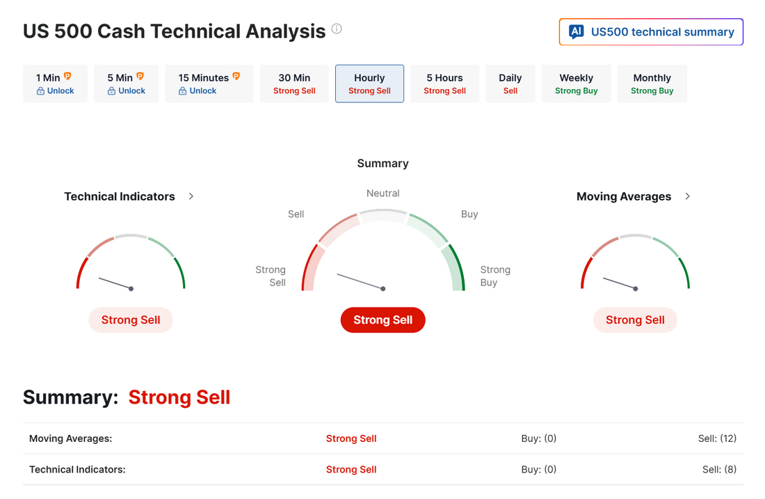Click the lock icon under 1 Min
Viewport: 765px width, 499px height.
click(40, 91)
